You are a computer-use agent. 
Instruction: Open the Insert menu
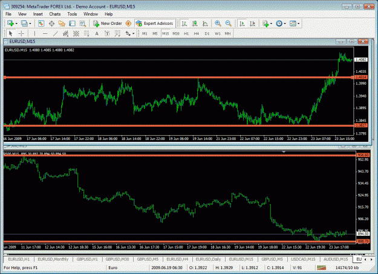(38, 14)
